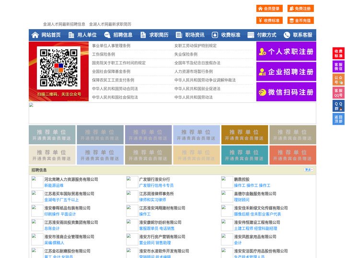Click the logo thumbnail for 鹏鼎控股
Image resolution: width=345 pixels, height=258 pixels.
point(227,182)
